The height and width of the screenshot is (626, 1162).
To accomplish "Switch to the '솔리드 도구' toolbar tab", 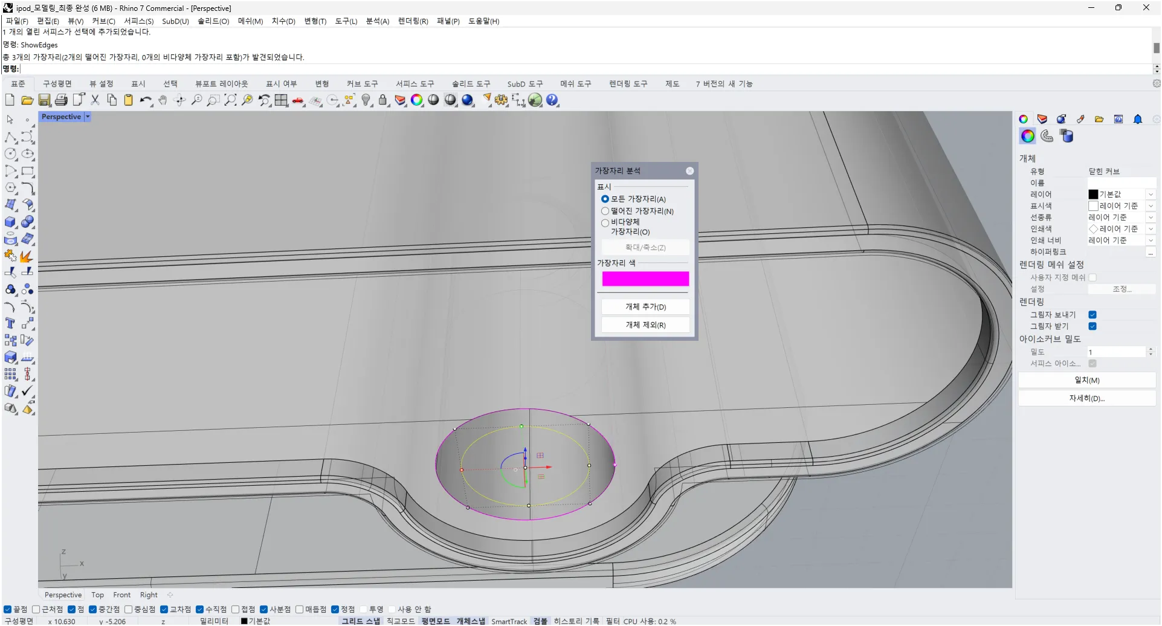I will click(471, 84).
